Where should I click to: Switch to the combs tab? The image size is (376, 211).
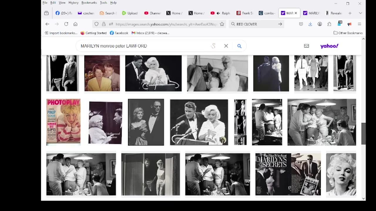pyautogui.click(x=267, y=13)
